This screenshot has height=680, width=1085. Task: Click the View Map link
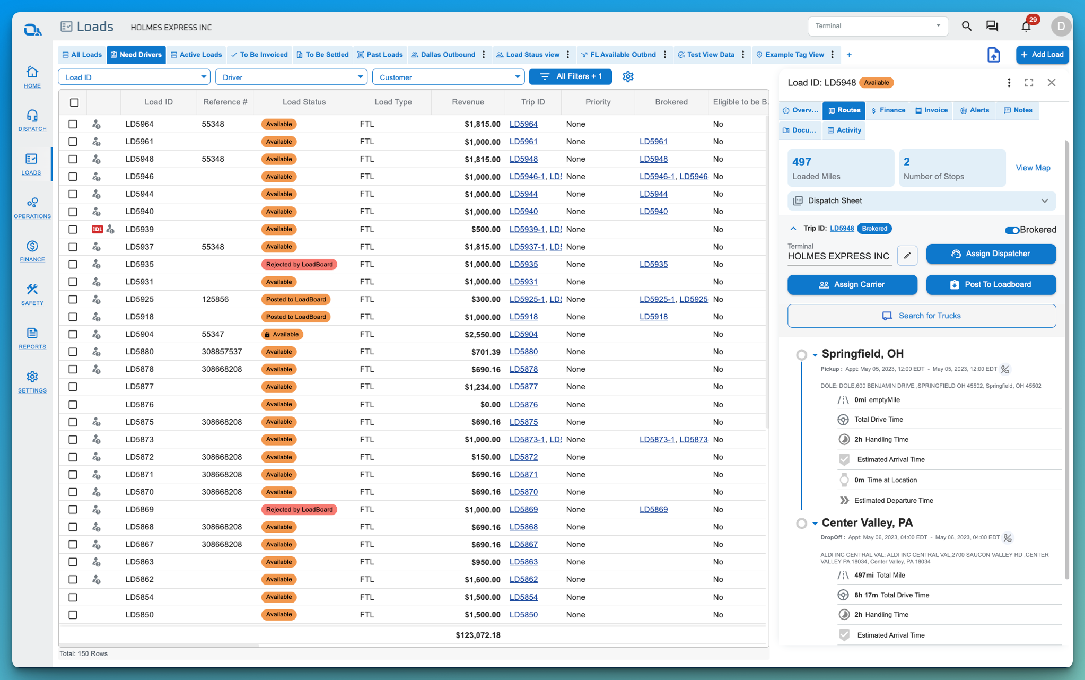click(1032, 168)
